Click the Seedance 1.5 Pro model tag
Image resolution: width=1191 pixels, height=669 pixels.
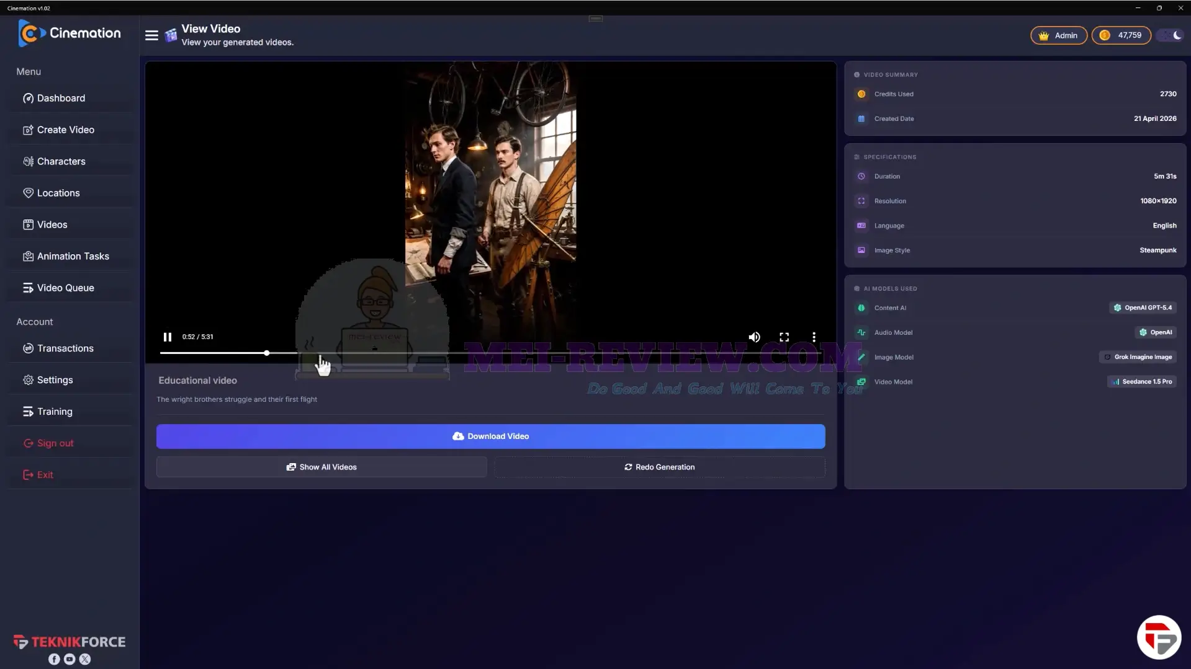pos(1141,382)
